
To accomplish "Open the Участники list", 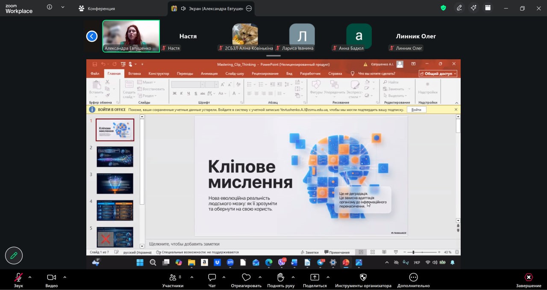I will 173,278.
